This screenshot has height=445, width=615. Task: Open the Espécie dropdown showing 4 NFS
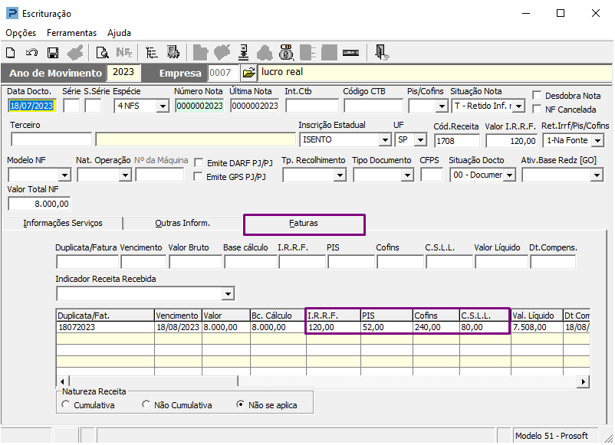click(x=163, y=106)
